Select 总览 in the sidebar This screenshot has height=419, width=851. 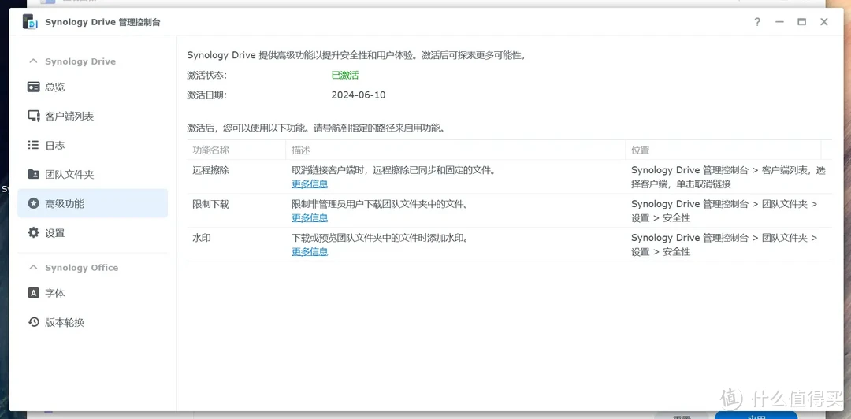pos(93,87)
